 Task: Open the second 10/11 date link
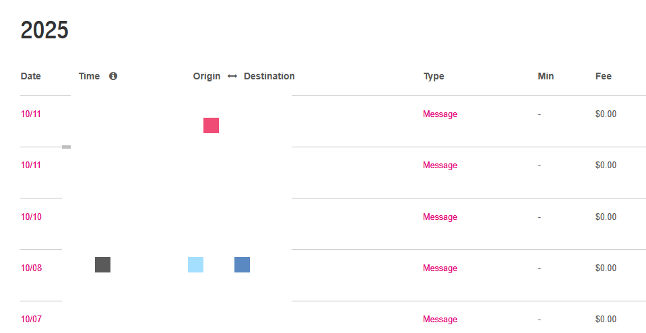tap(31, 165)
